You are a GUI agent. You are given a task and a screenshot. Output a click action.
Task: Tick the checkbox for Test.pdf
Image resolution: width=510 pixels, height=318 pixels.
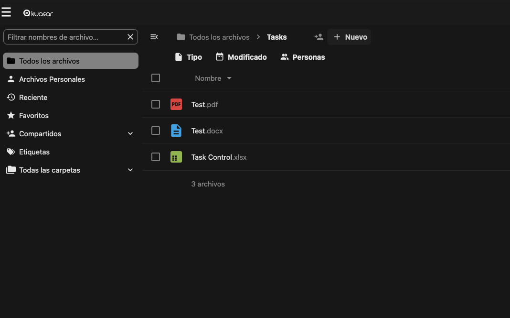click(156, 104)
